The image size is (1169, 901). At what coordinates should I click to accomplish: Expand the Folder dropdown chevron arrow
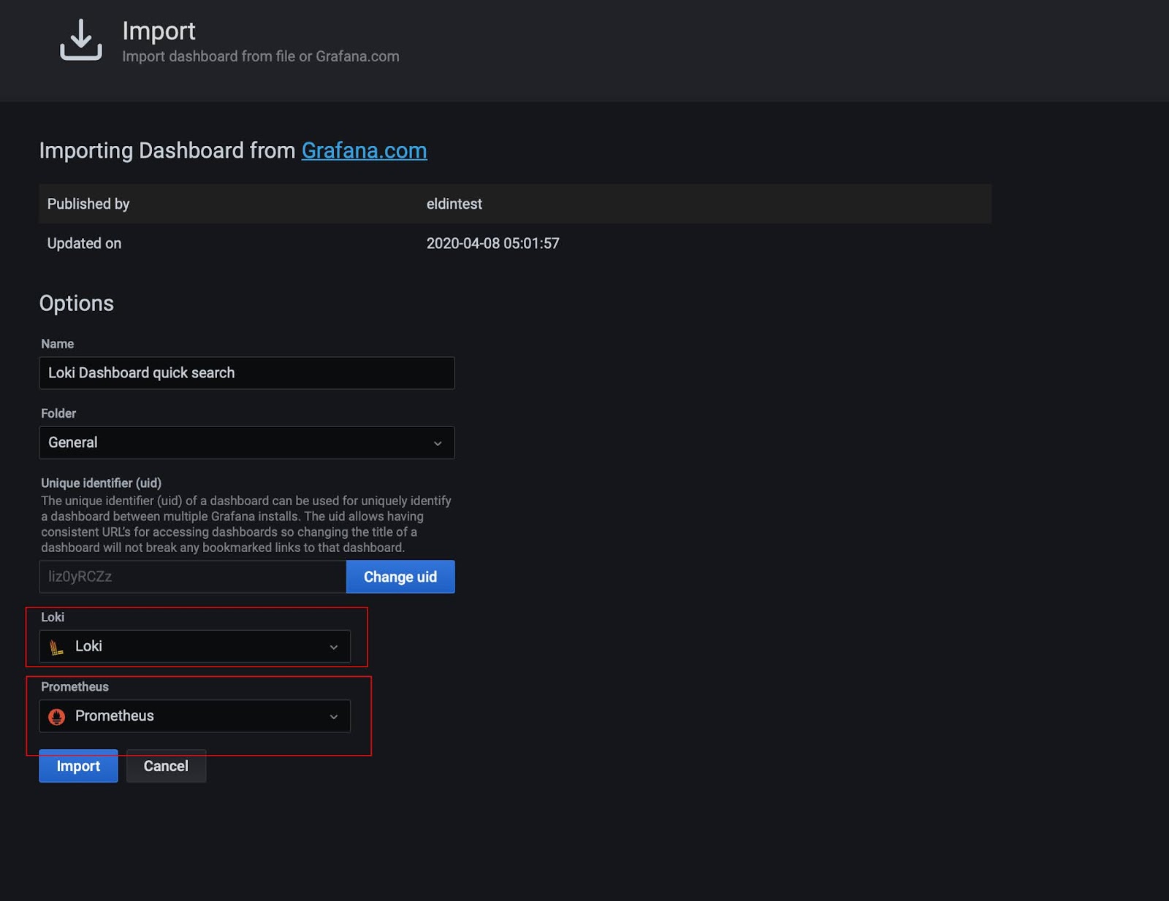tap(438, 443)
